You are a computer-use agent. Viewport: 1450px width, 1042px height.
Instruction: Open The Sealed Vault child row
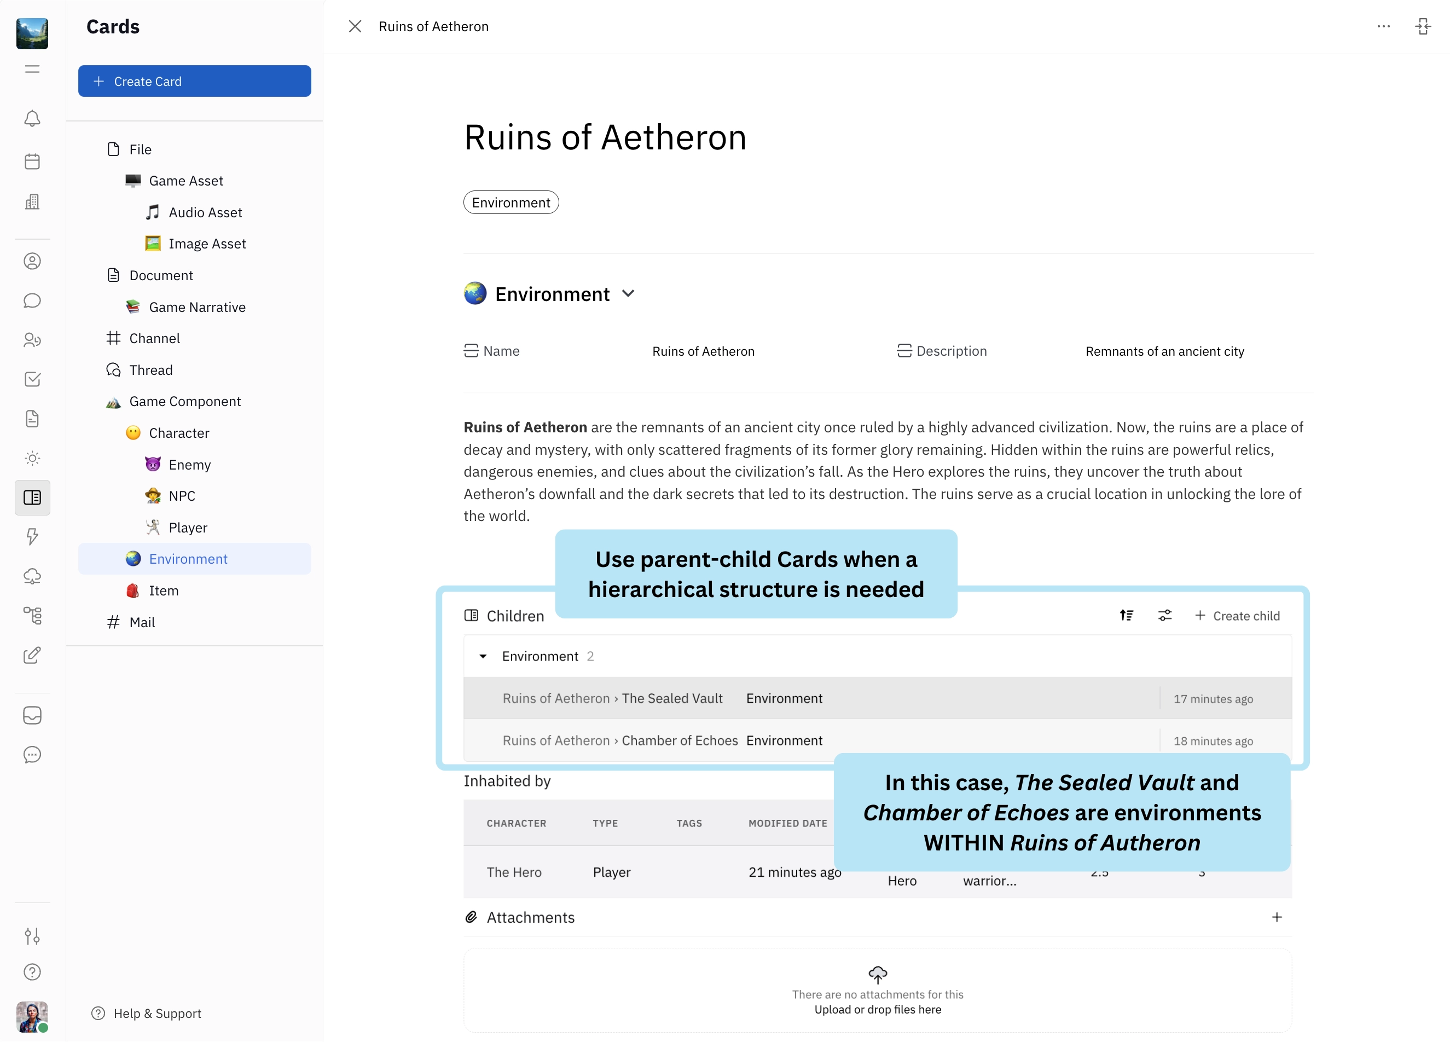point(671,698)
